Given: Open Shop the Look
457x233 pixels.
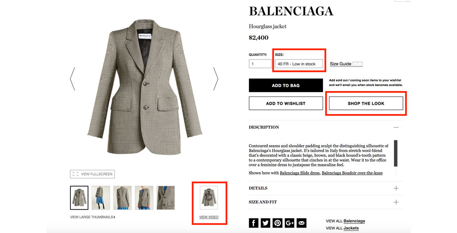Looking at the screenshot, I should (x=366, y=103).
